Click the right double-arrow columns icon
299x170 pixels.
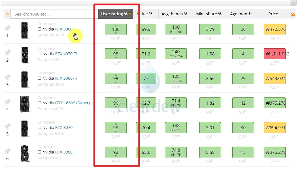point(293,15)
